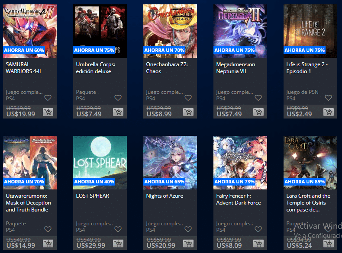Open Onechanbara Z2 Chaos cover image

click(x=170, y=31)
